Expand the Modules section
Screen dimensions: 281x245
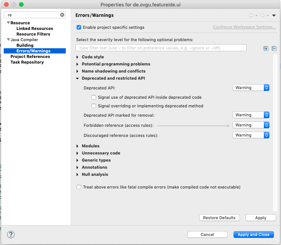(x=77, y=146)
